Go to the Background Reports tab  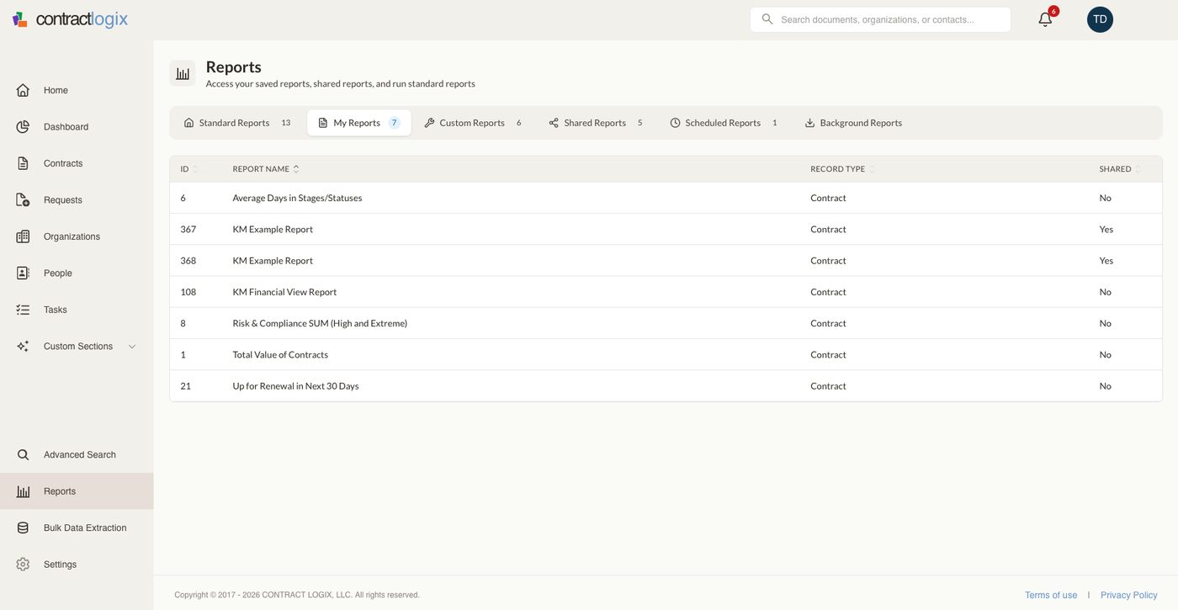(x=853, y=123)
